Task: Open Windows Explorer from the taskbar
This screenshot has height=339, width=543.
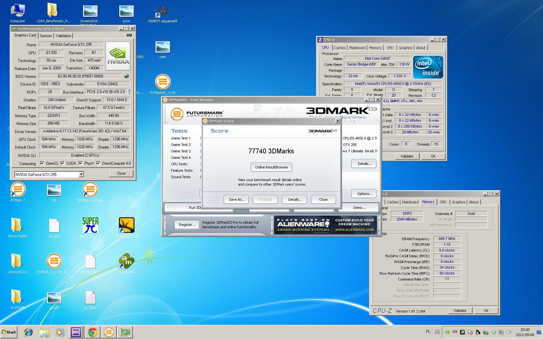Action: coord(44,332)
